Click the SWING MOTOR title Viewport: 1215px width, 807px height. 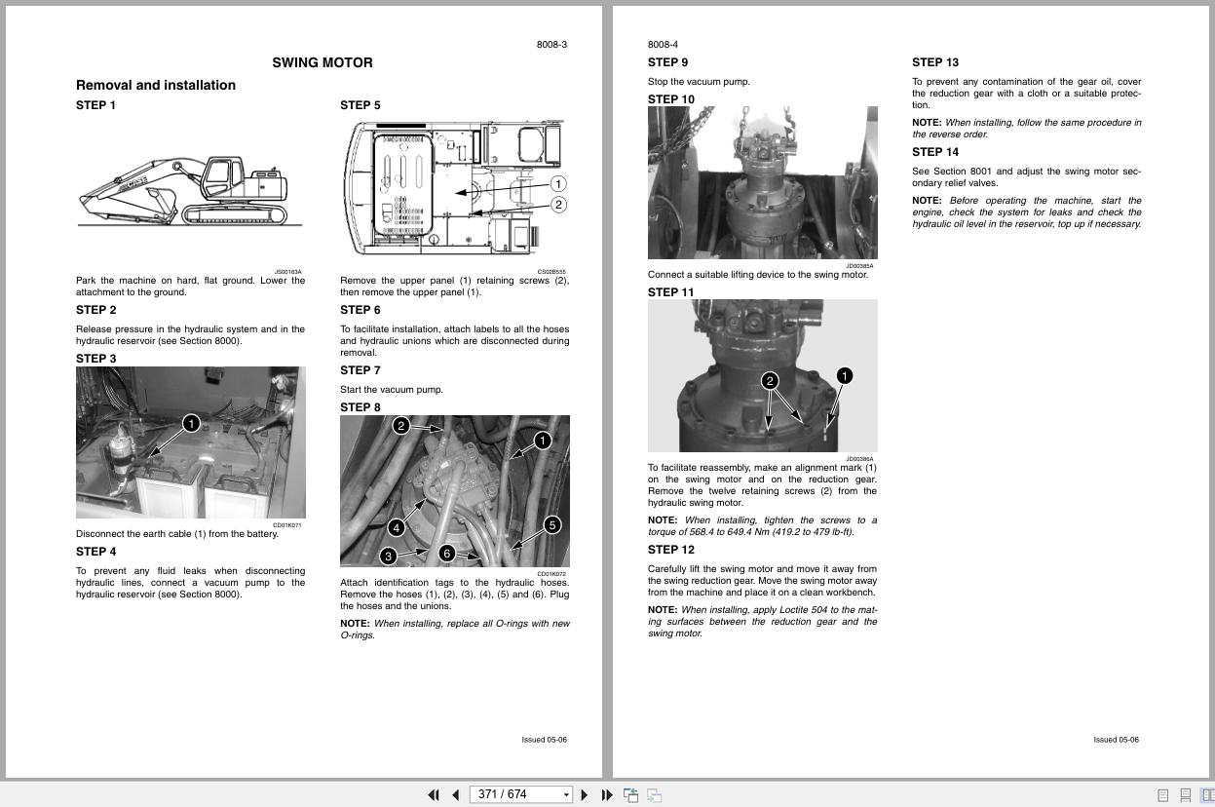(323, 62)
